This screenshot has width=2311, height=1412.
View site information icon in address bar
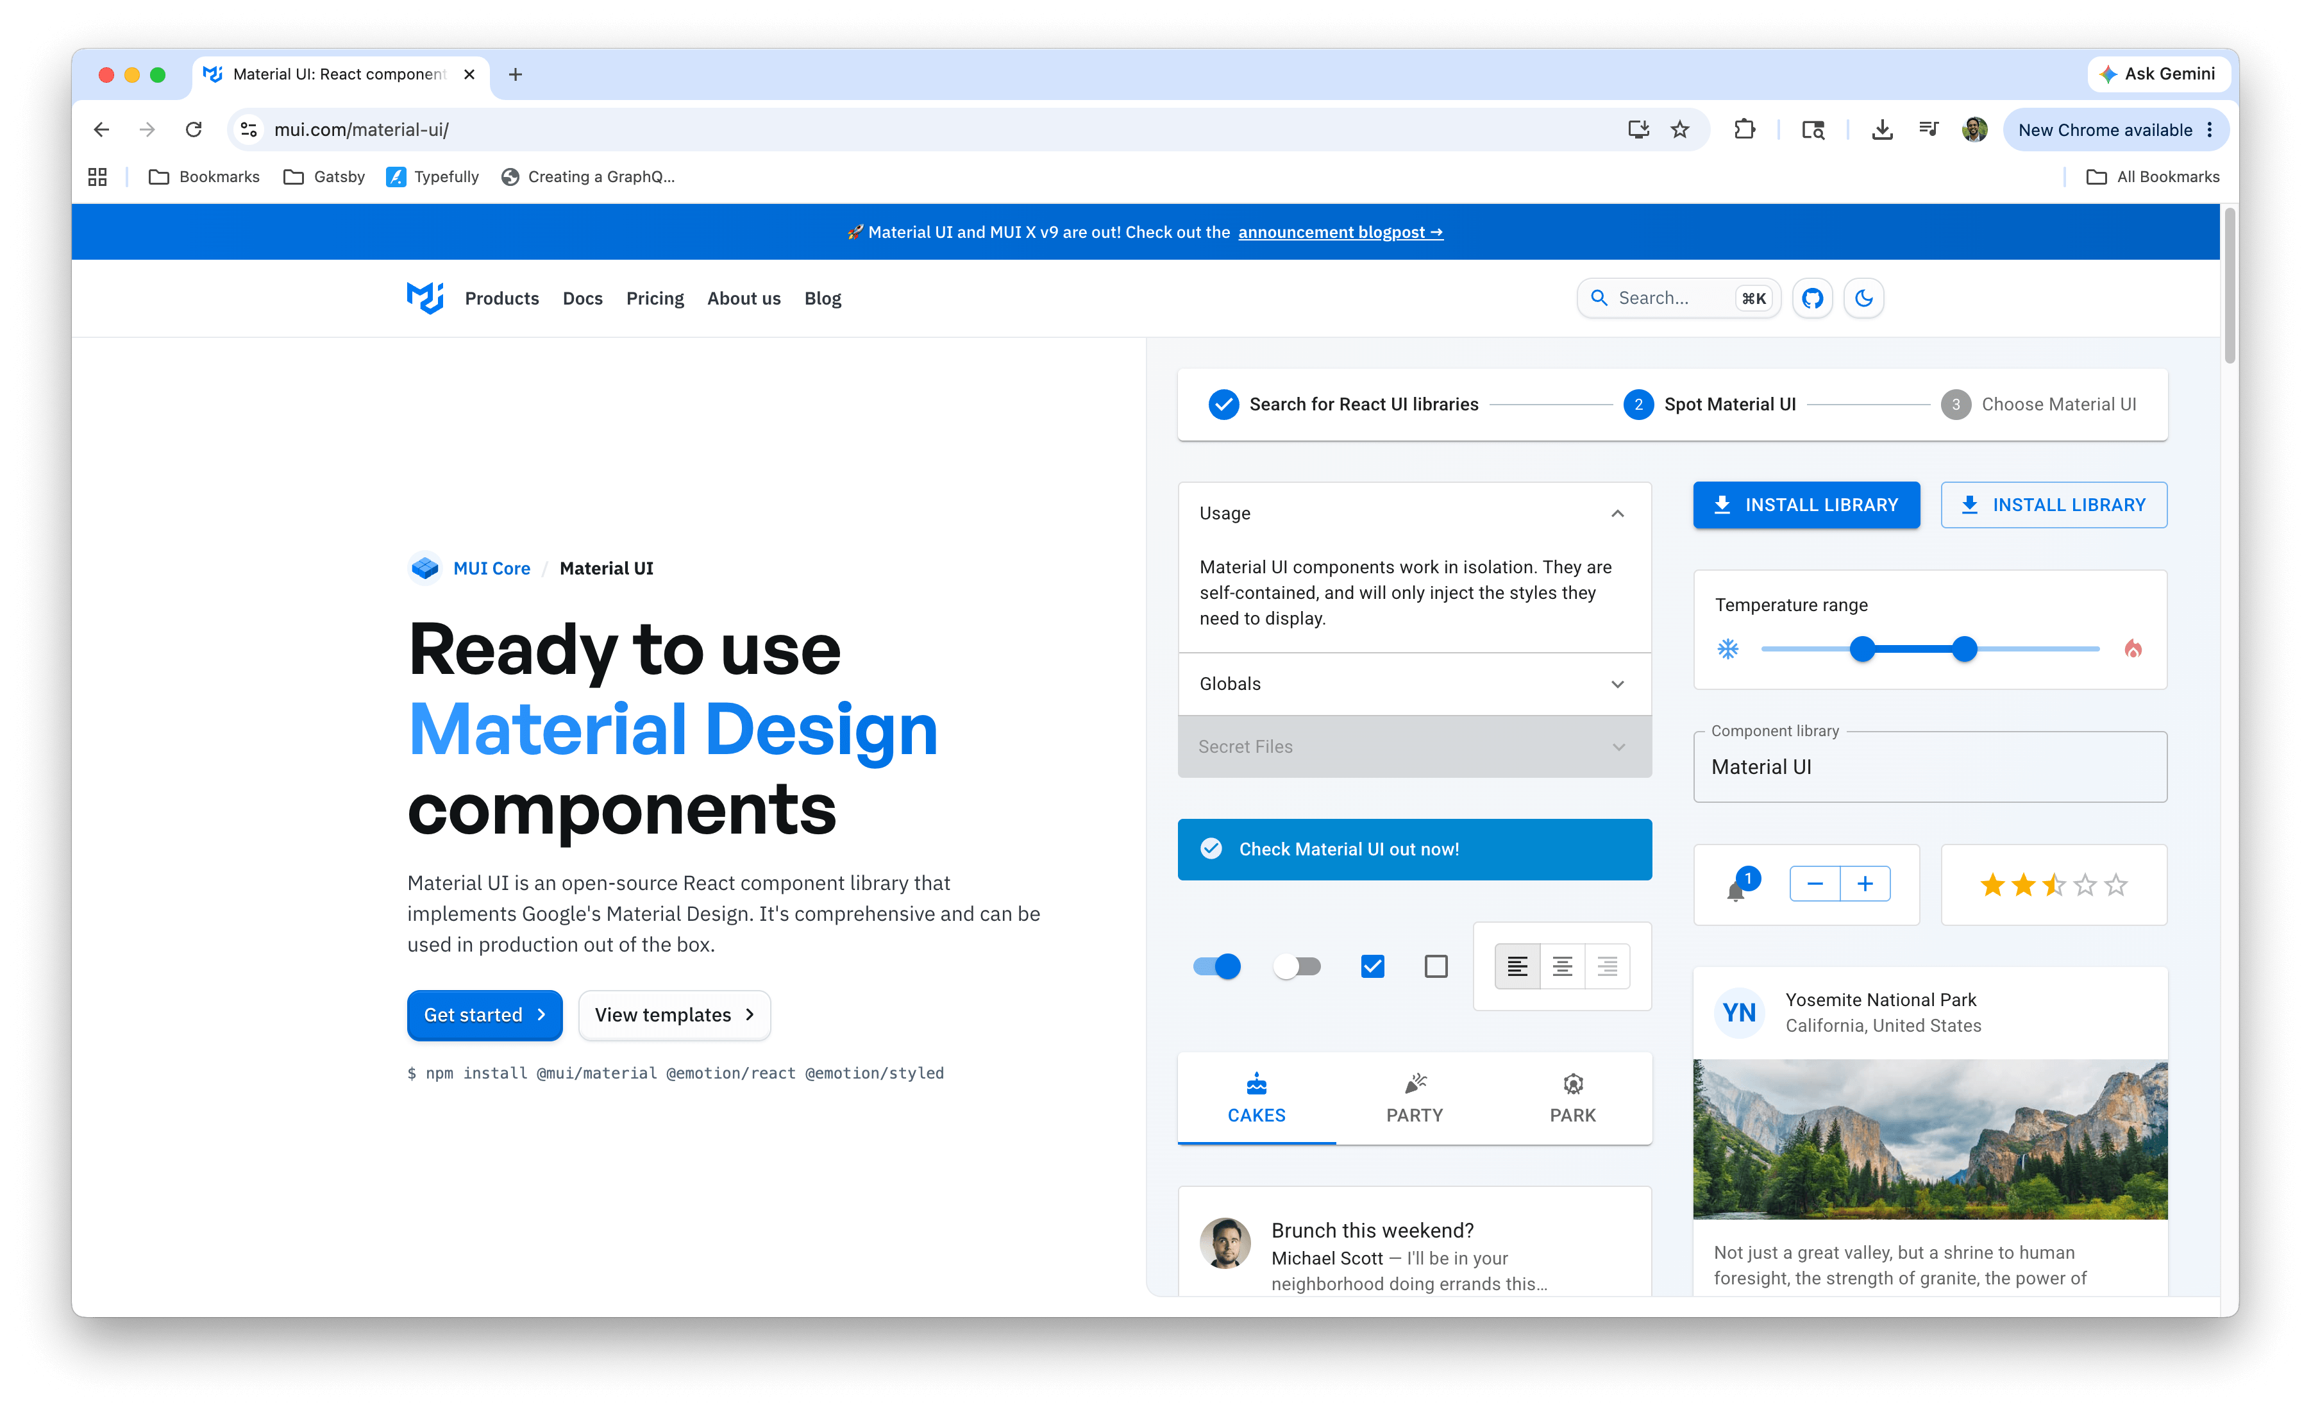[249, 130]
